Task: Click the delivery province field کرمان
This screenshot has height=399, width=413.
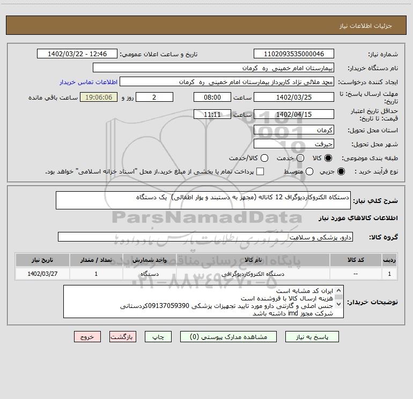Action: 294,130
